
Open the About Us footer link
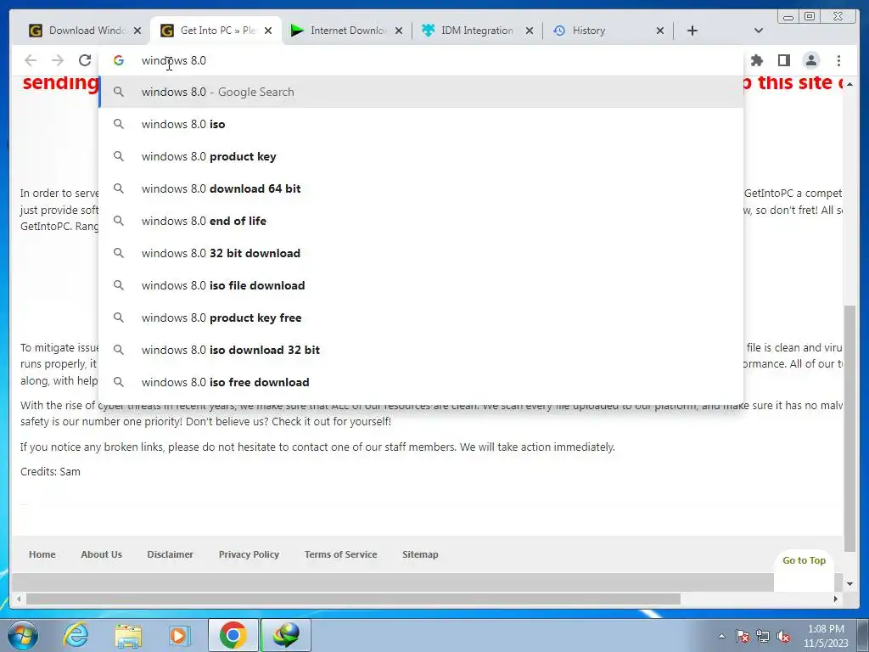(102, 554)
